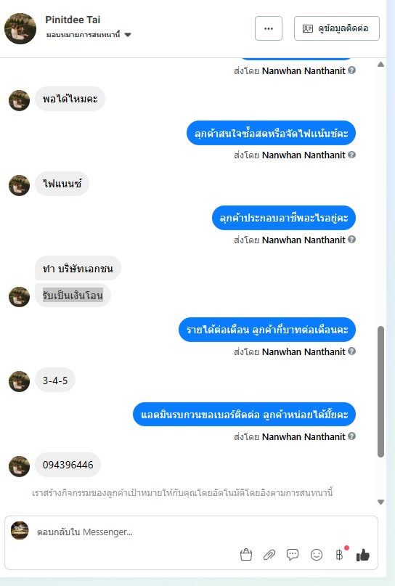Open Pinitdee Tai's header profile picture

(x=20, y=28)
